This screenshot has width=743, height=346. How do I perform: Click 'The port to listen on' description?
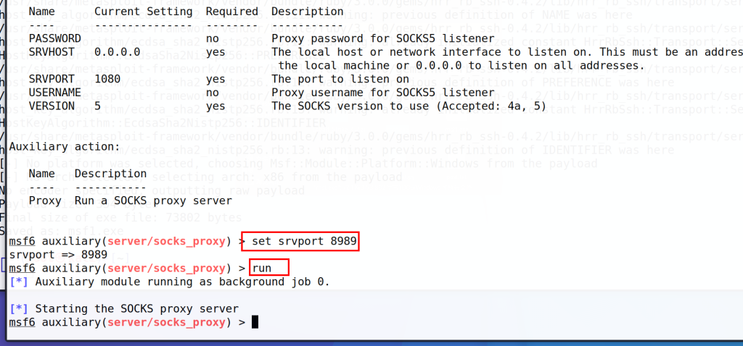coord(340,79)
